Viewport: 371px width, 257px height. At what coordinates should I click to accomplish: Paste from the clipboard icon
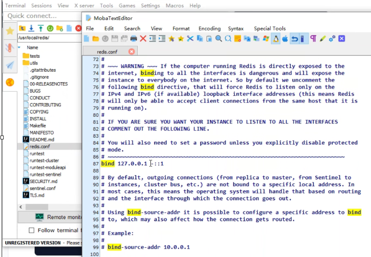209,38
